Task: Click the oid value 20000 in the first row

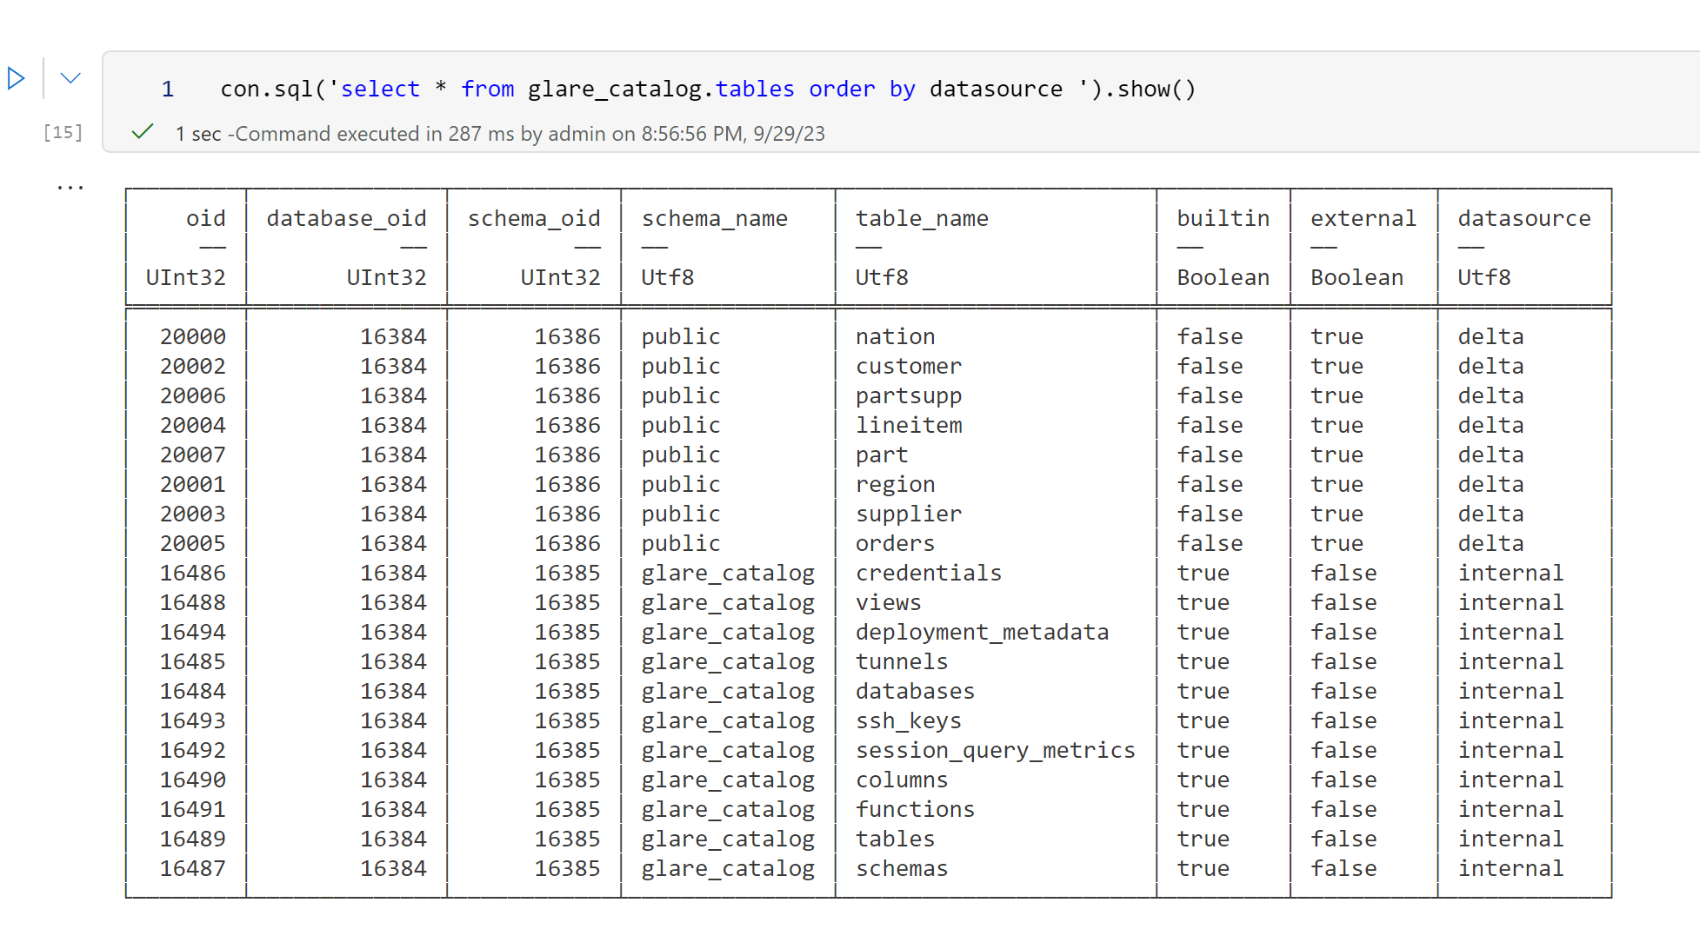Action: [193, 336]
